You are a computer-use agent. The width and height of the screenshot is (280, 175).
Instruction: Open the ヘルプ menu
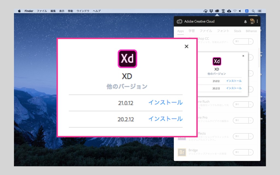coord(97,11)
